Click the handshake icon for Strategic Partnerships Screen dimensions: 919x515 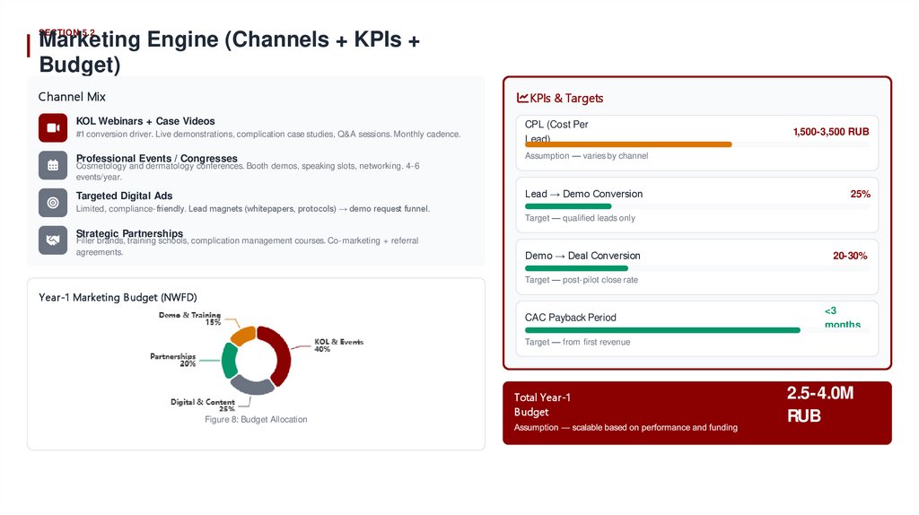pyautogui.click(x=53, y=240)
